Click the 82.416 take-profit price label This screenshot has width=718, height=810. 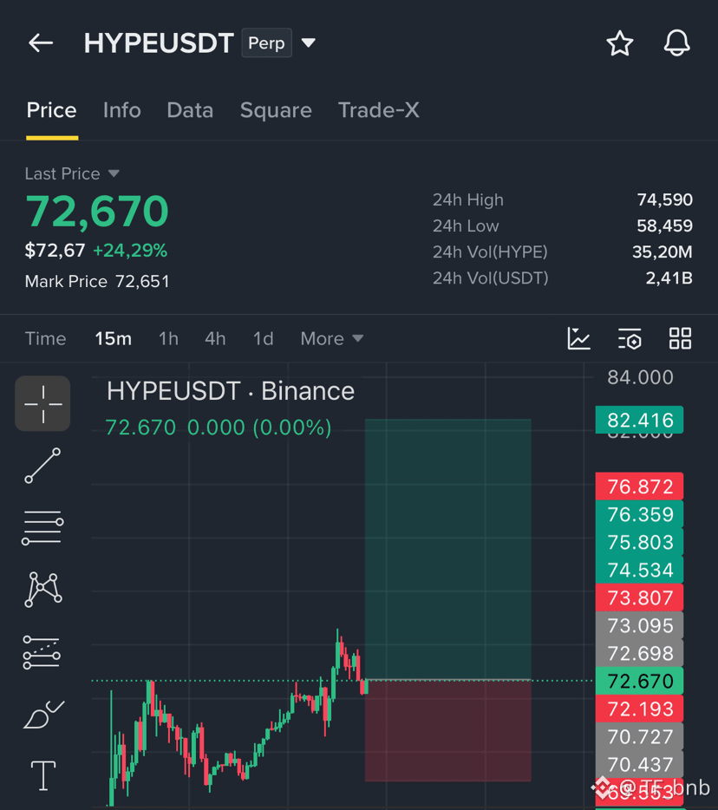[639, 420]
